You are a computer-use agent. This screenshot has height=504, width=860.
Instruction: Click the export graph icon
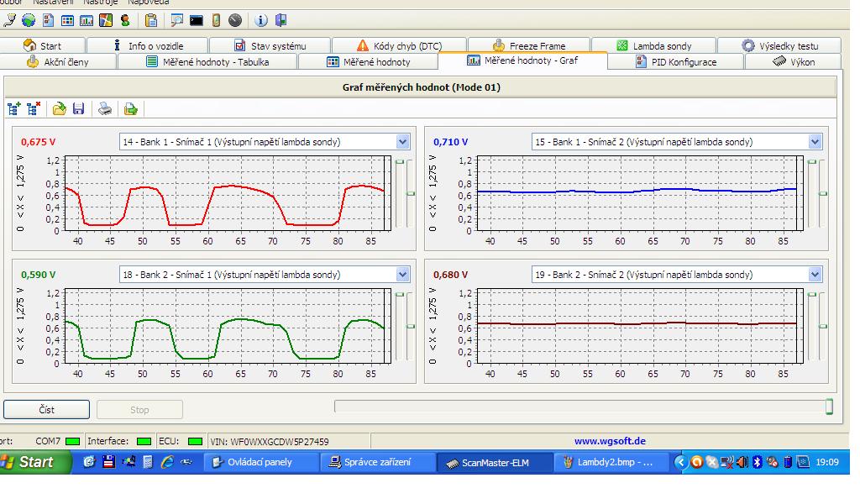click(130, 108)
